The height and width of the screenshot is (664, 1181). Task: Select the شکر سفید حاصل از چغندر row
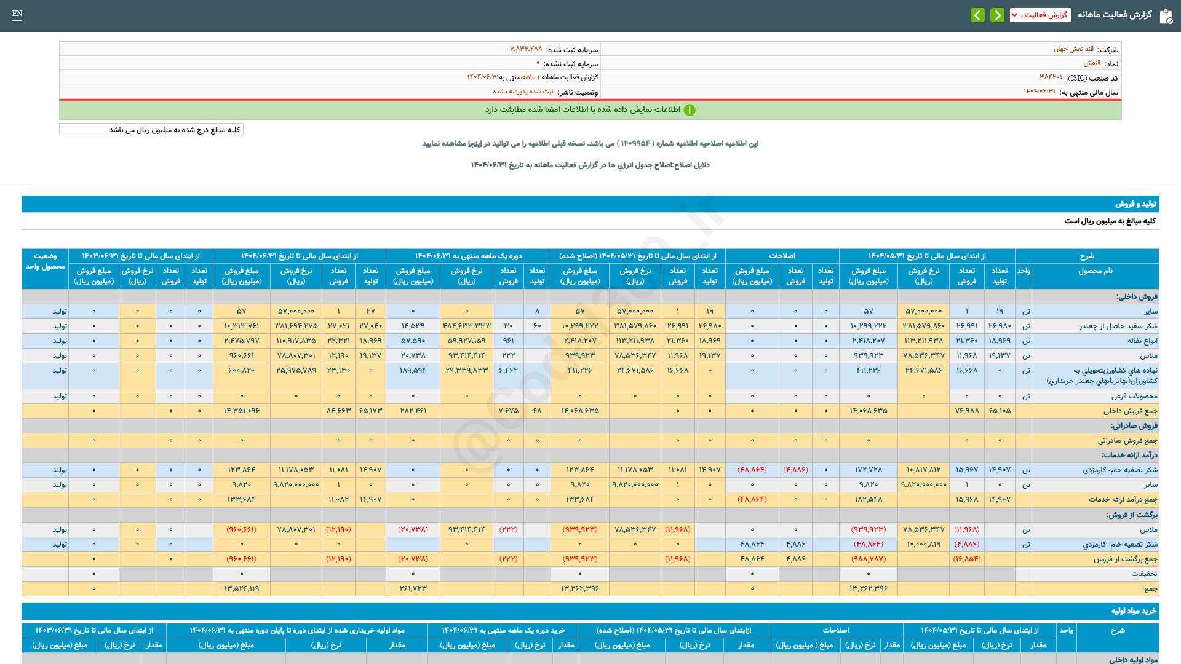pos(1118,326)
